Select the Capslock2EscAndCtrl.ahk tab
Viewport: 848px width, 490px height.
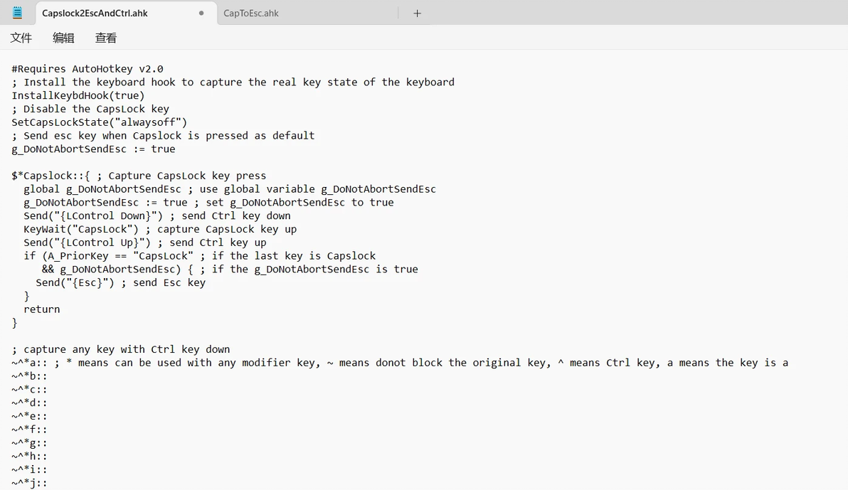pos(95,13)
